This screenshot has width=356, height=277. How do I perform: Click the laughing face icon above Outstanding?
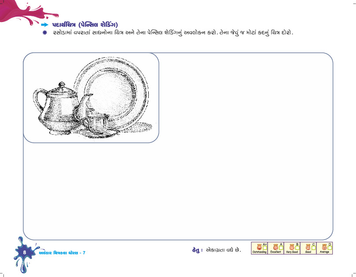tap(259, 247)
